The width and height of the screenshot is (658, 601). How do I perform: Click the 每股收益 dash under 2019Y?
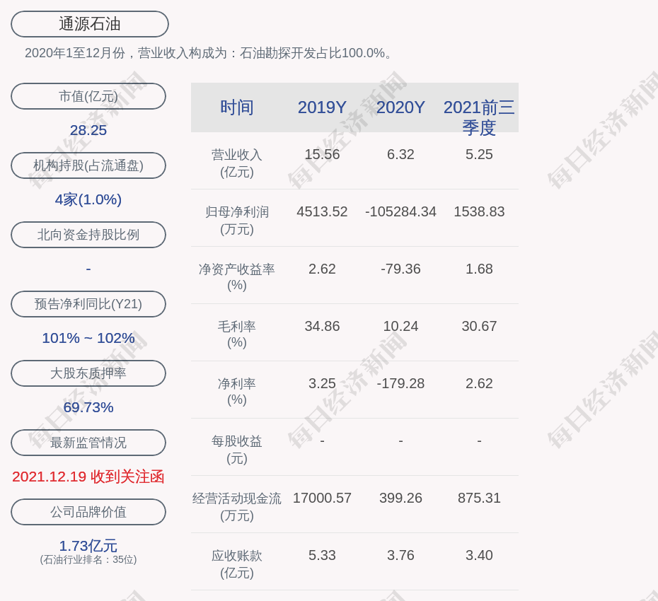coord(323,440)
